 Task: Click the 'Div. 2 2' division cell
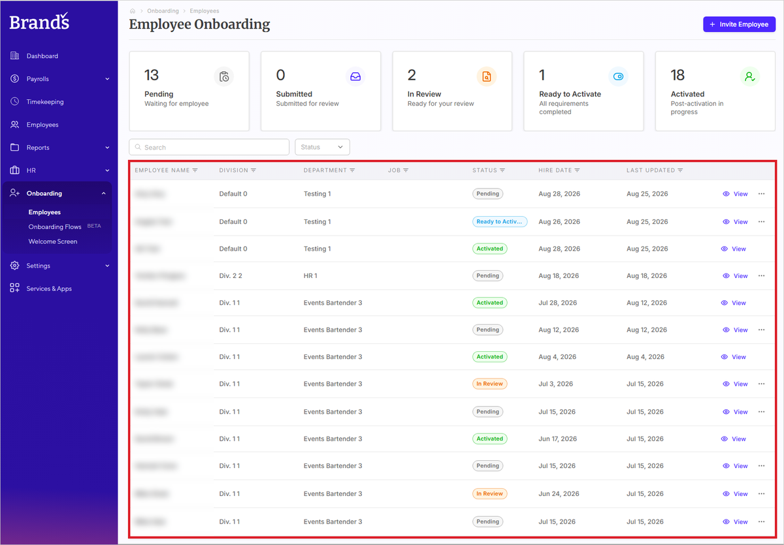pos(231,276)
